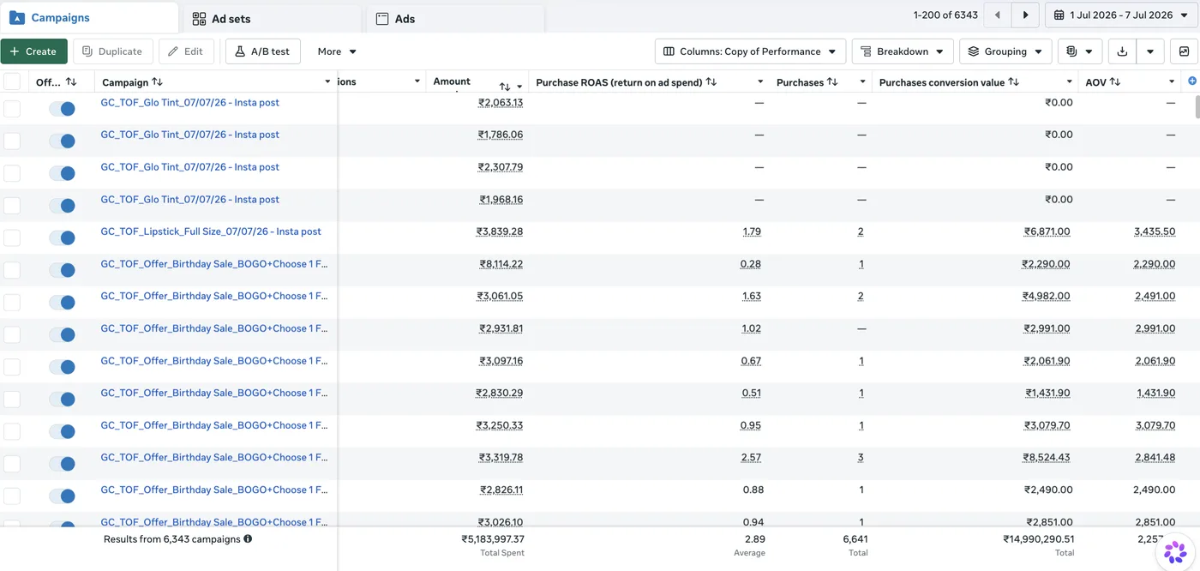Sort by Purchase ROAS arrows

click(x=711, y=82)
